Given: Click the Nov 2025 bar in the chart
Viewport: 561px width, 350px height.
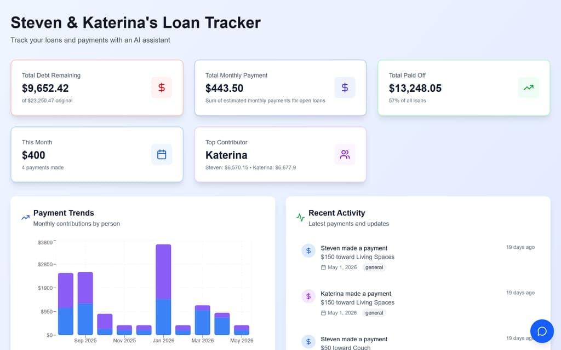Looking at the screenshot, I should (124, 330).
